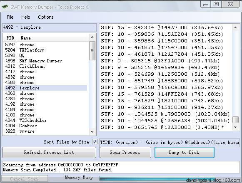
Task: Click the 'Scanning from address' log line
Action: pyautogui.click(x=60, y=165)
